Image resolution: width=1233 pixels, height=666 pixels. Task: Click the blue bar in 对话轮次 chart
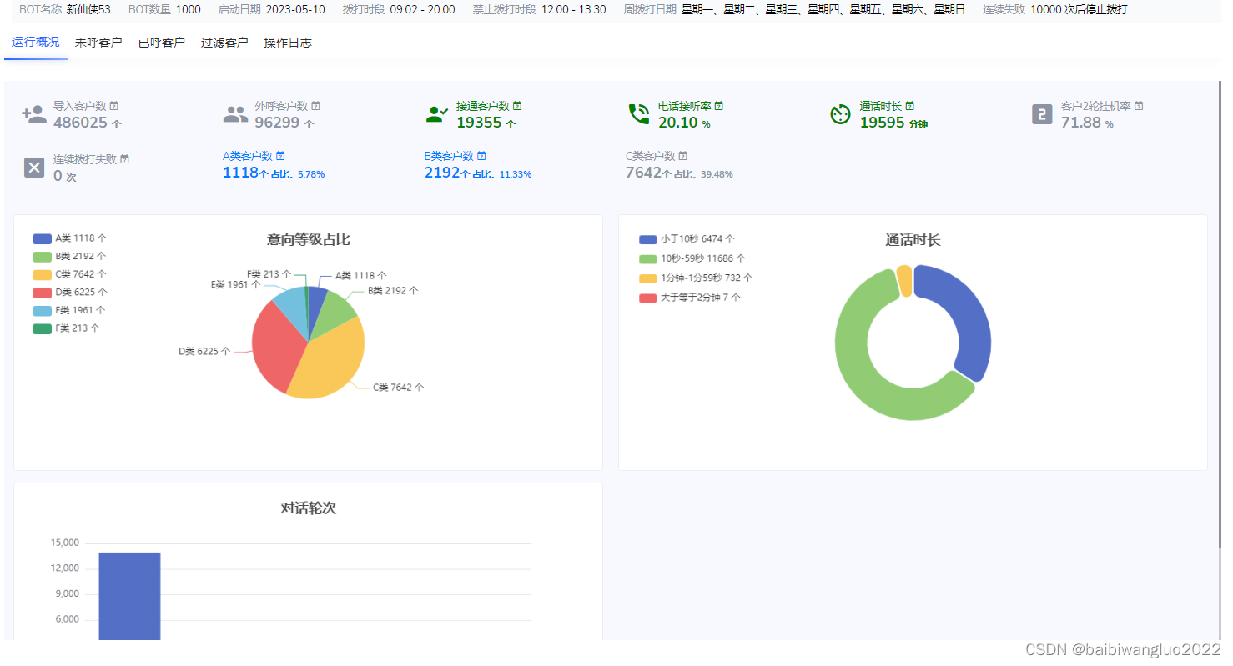[129, 596]
